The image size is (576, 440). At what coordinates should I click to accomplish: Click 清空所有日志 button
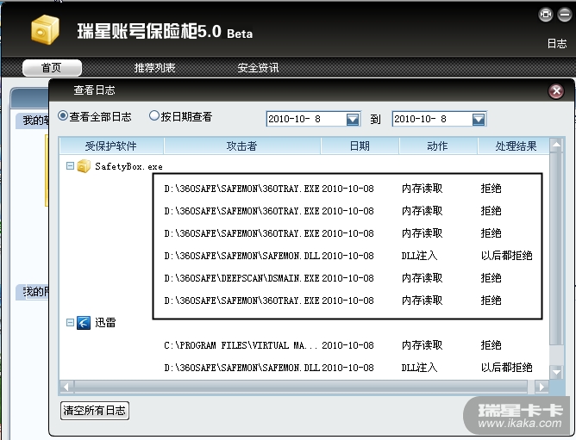click(x=94, y=410)
